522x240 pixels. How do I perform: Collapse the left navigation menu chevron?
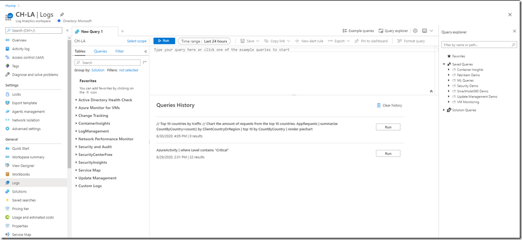pyautogui.click(x=67, y=30)
